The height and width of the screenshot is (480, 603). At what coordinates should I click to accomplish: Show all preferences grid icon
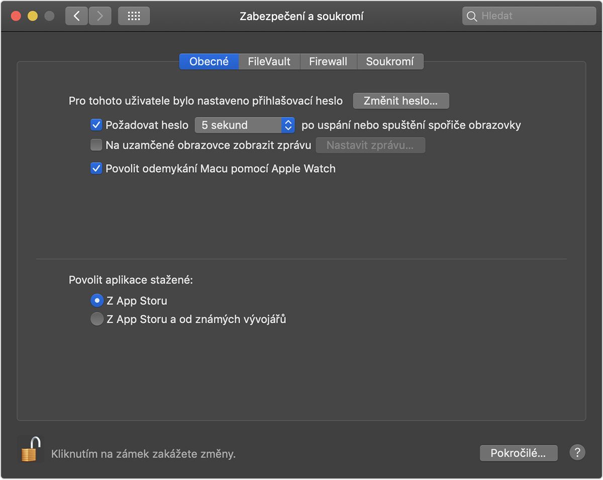point(134,16)
